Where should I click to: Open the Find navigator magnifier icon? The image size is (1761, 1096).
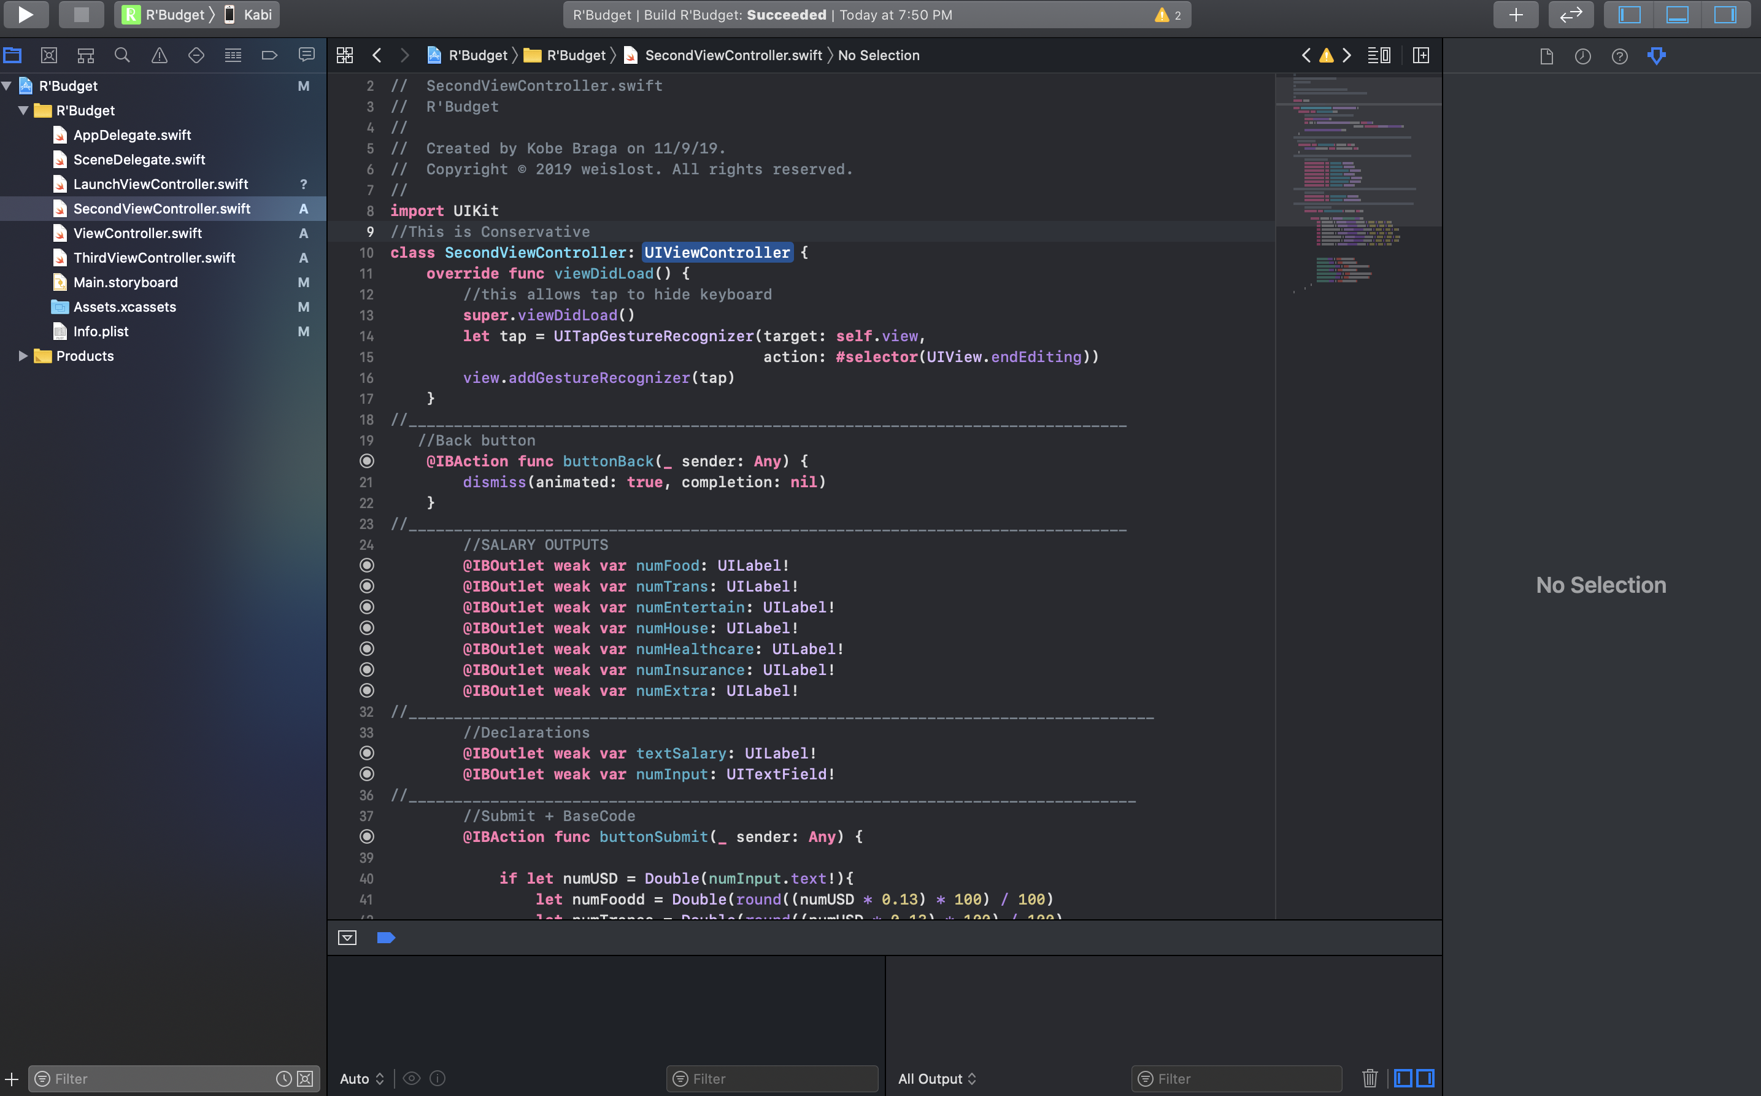[123, 55]
